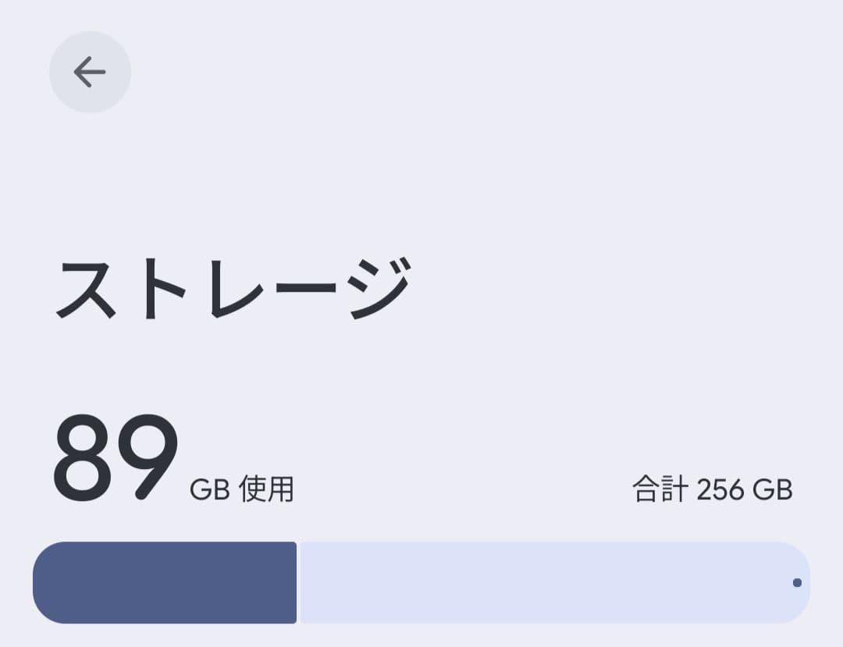The height and width of the screenshot is (647, 843).
Task: Tap the storage usage progress bar
Action: 421,582
